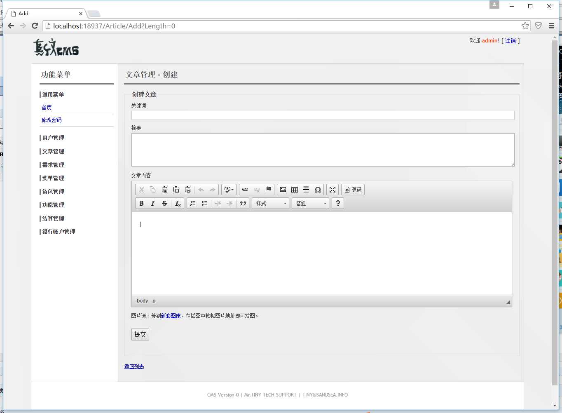Click the Remove Format icon

(178, 203)
